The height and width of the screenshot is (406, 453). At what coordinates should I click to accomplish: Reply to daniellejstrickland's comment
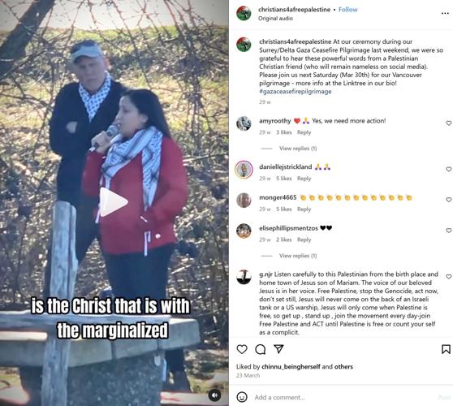click(304, 179)
